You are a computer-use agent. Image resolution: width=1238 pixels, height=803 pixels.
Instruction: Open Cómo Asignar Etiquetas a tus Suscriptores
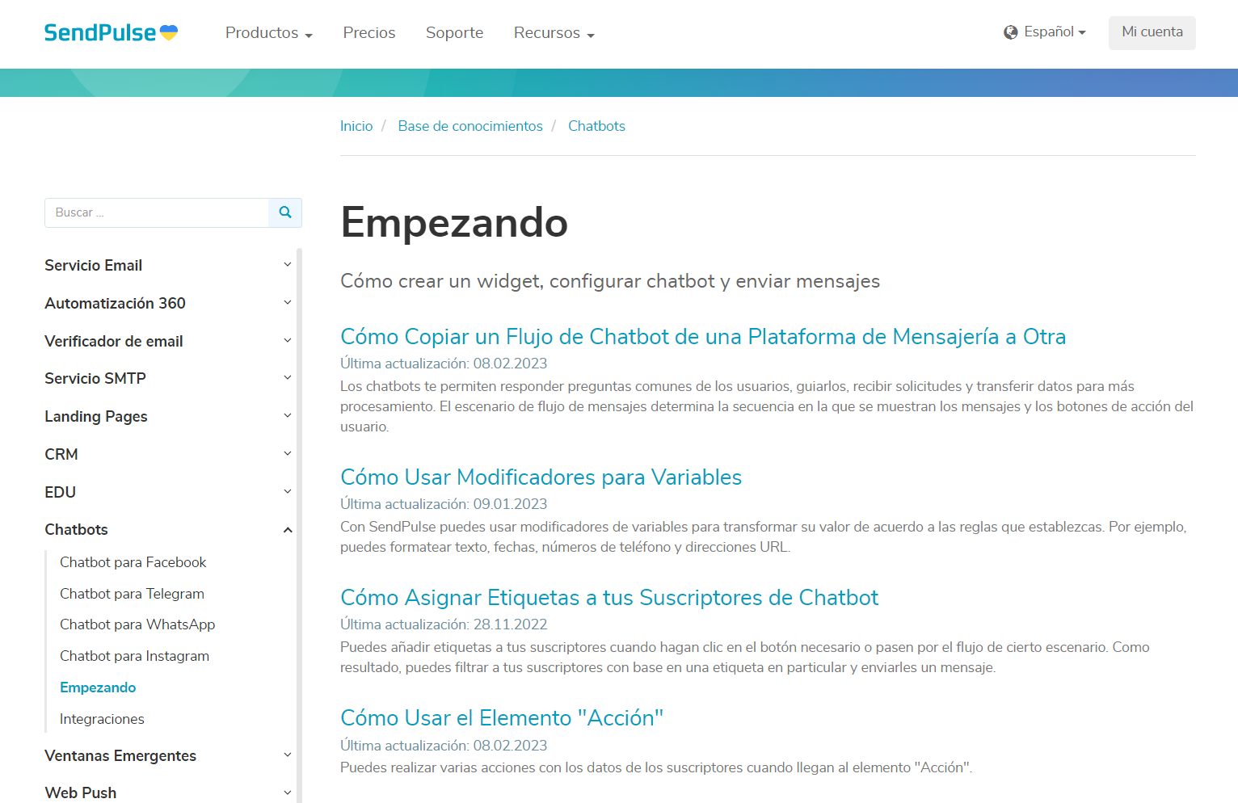click(x=609, y=598)
